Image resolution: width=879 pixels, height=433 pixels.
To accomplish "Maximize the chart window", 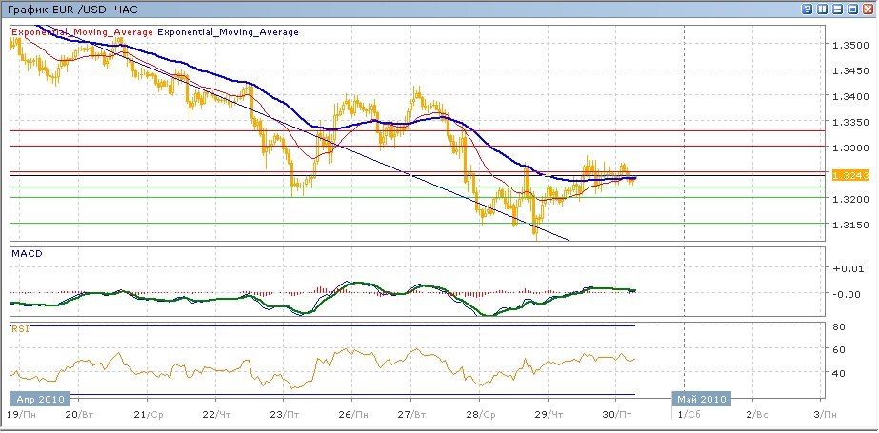I will click(853, 9).
